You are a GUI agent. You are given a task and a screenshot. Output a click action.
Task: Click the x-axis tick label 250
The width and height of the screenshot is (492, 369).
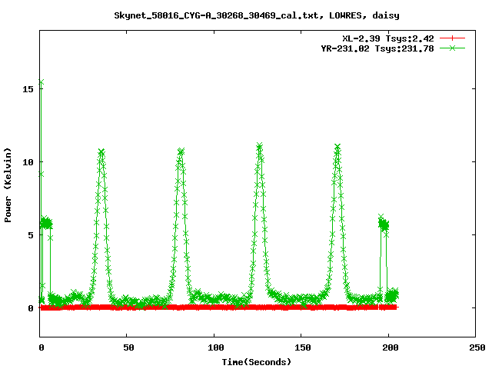(x=477, y=347)
